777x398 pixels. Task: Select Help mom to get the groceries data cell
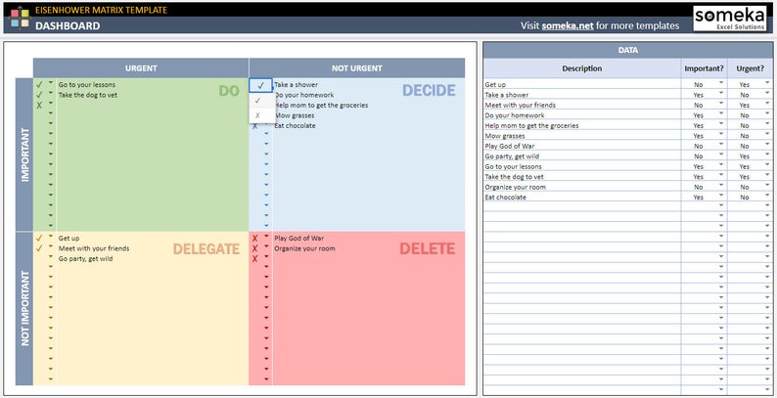tap(581, 126)
